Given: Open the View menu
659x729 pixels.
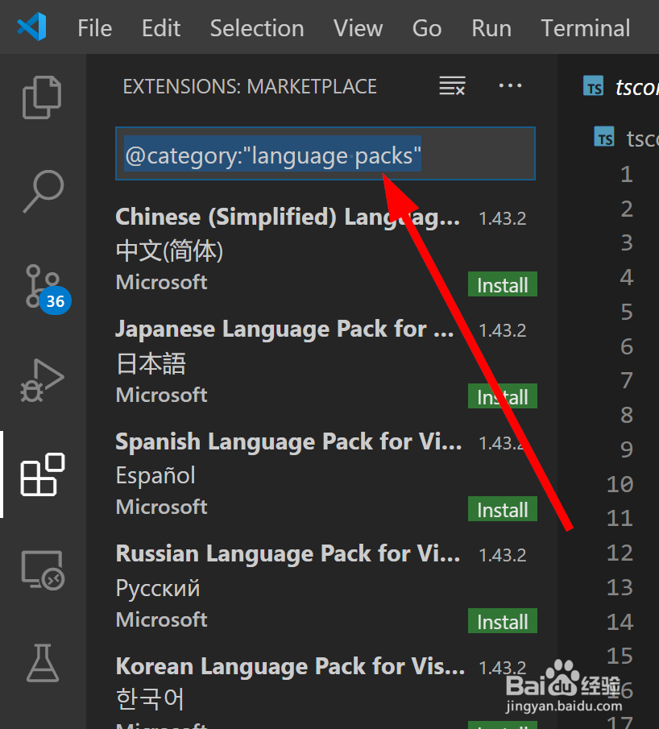Looking at the screenshot, I should [359, 28].
